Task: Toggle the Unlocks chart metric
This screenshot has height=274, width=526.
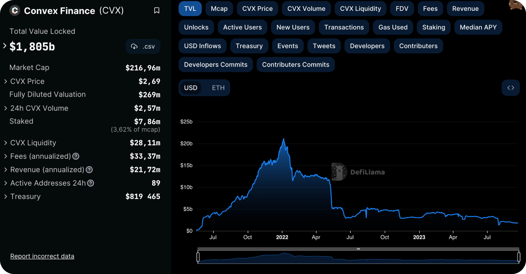Action: (x=196, y=27)
